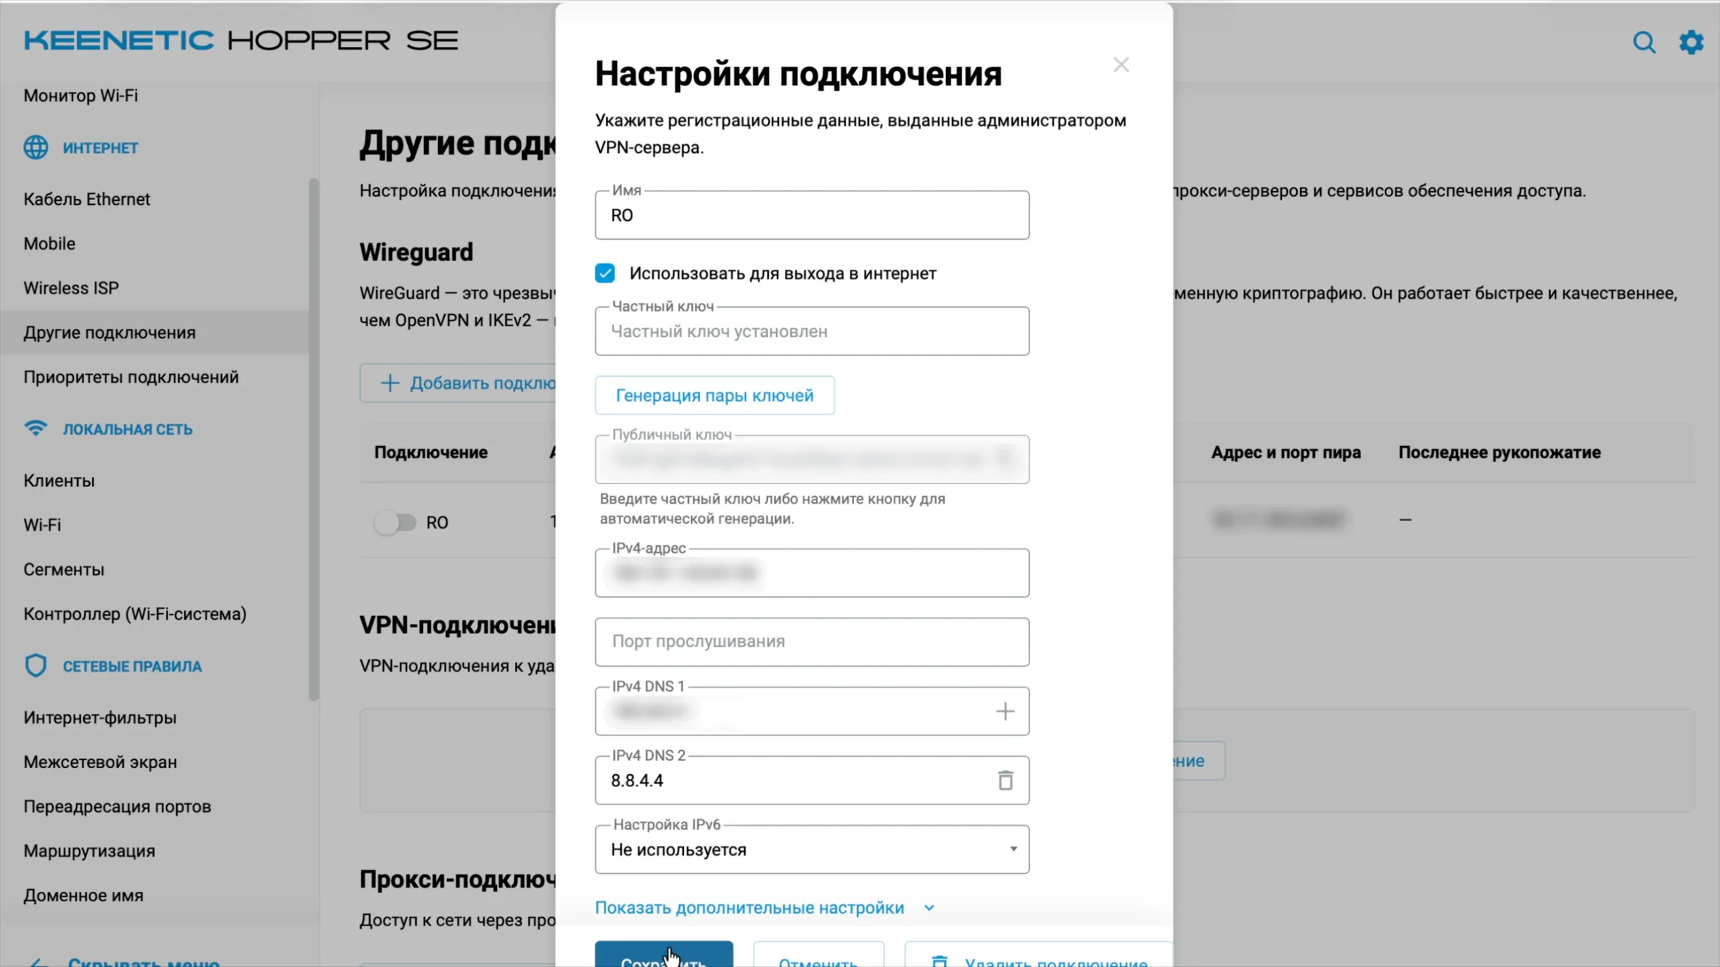Open Mobile menu item
The width and height of the screenshot is (1720, 967).
[49, 243]
